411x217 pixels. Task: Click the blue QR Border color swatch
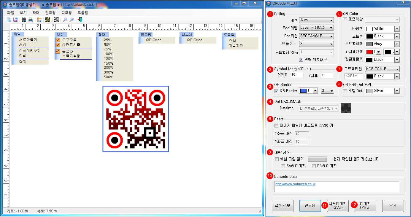pyautogui.click(x=303, y=91)
